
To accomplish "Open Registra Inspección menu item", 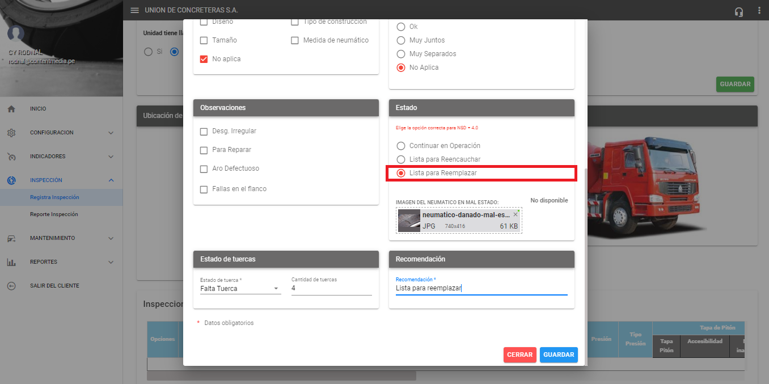I will pyautogui.click(x=54, y=197).
